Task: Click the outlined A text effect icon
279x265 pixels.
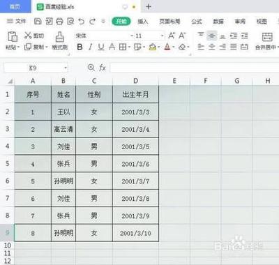Action: (112, 47)
